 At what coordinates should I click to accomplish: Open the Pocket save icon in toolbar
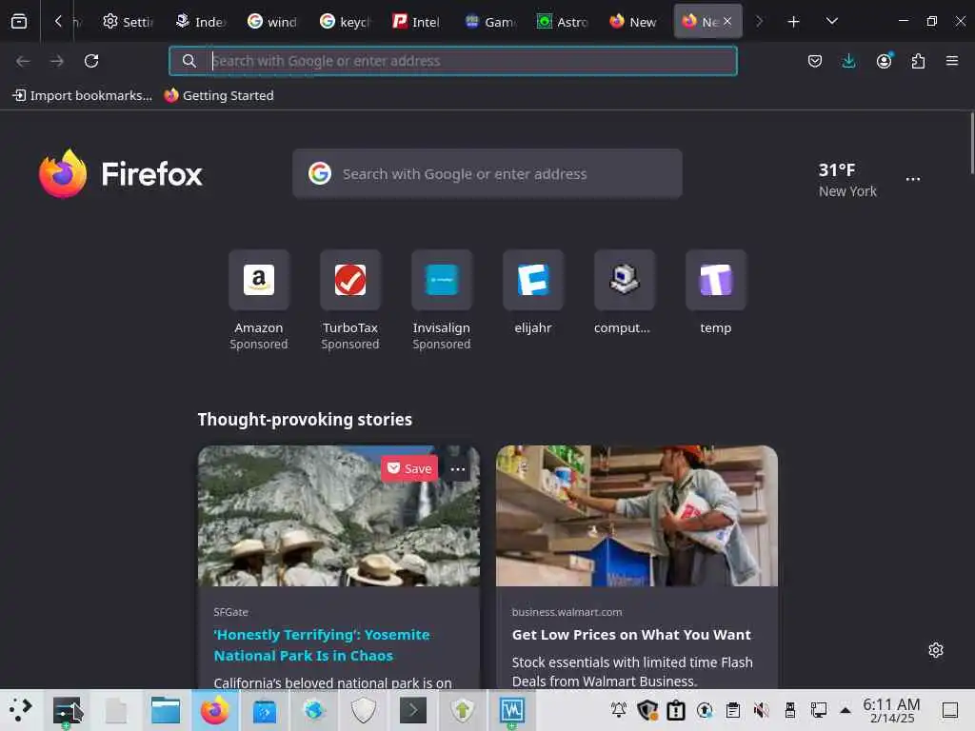pos(815,61)
